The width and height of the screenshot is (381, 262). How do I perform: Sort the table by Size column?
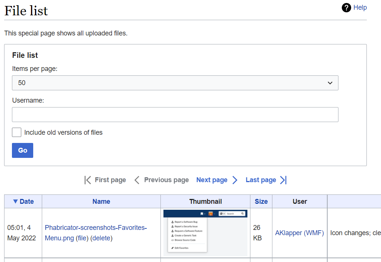tap(261, 202)
